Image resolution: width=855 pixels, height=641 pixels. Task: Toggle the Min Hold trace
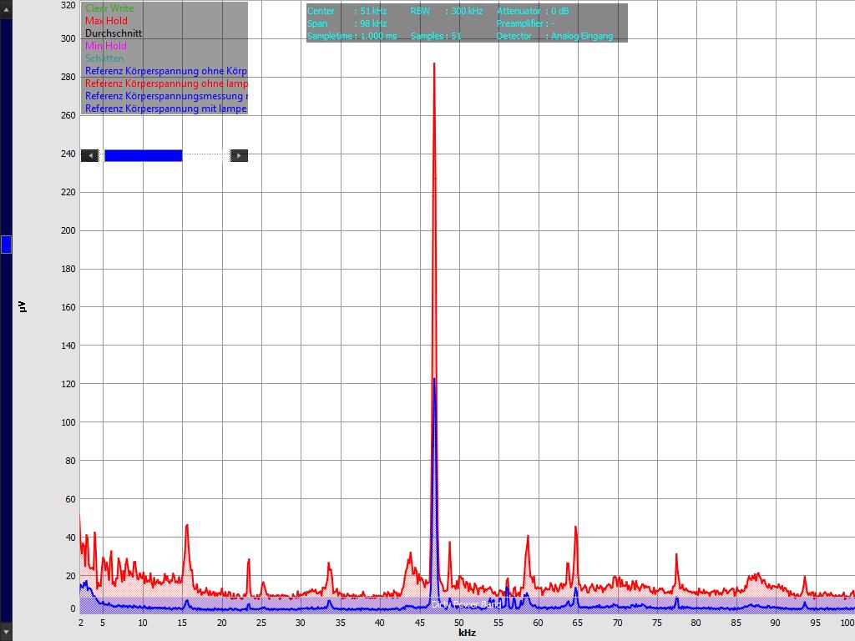coord(106,46)
